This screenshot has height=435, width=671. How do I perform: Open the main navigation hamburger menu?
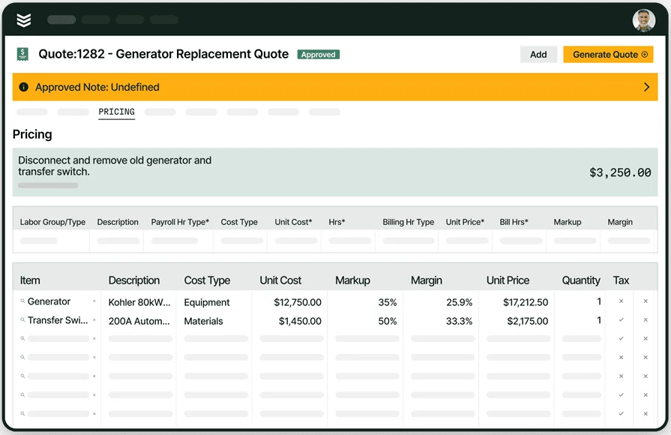tap(23, 19)
